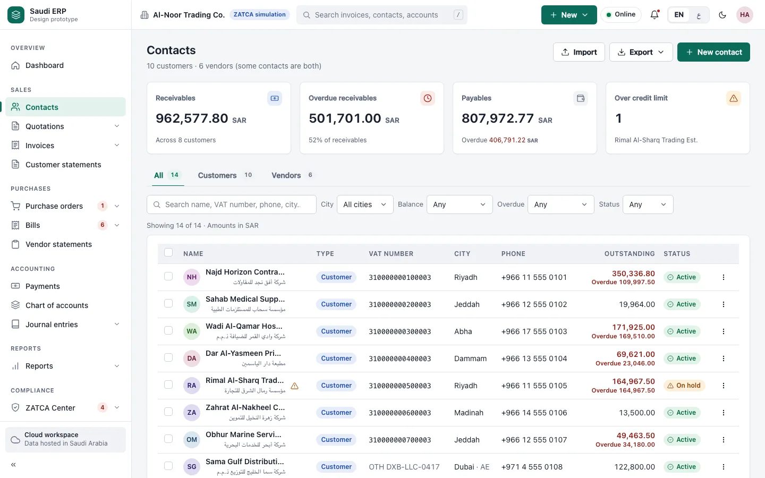
Task: Open the notifications bell
Action: coord(654,15)
